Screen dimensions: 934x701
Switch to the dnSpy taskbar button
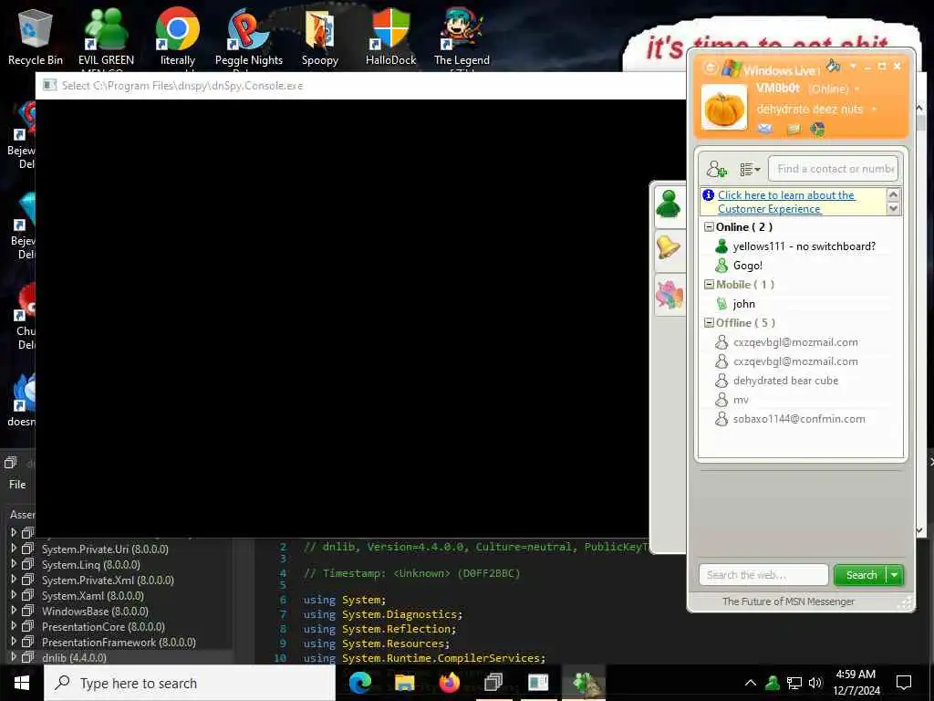[x=493, y=683]
